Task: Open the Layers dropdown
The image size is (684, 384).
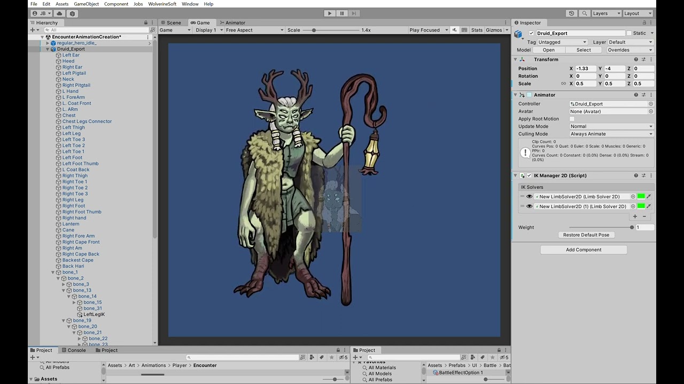Action: point(606,13)
